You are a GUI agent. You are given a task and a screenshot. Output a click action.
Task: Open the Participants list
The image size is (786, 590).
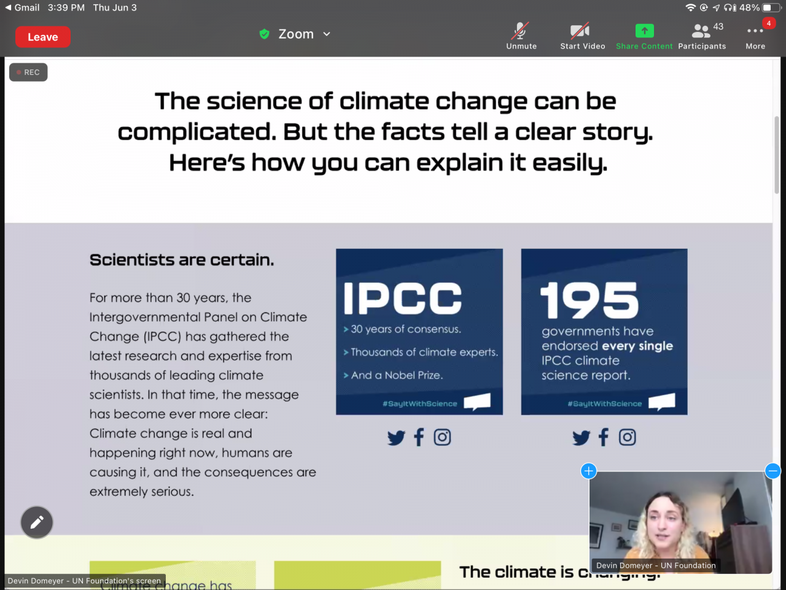pos(702,36)
